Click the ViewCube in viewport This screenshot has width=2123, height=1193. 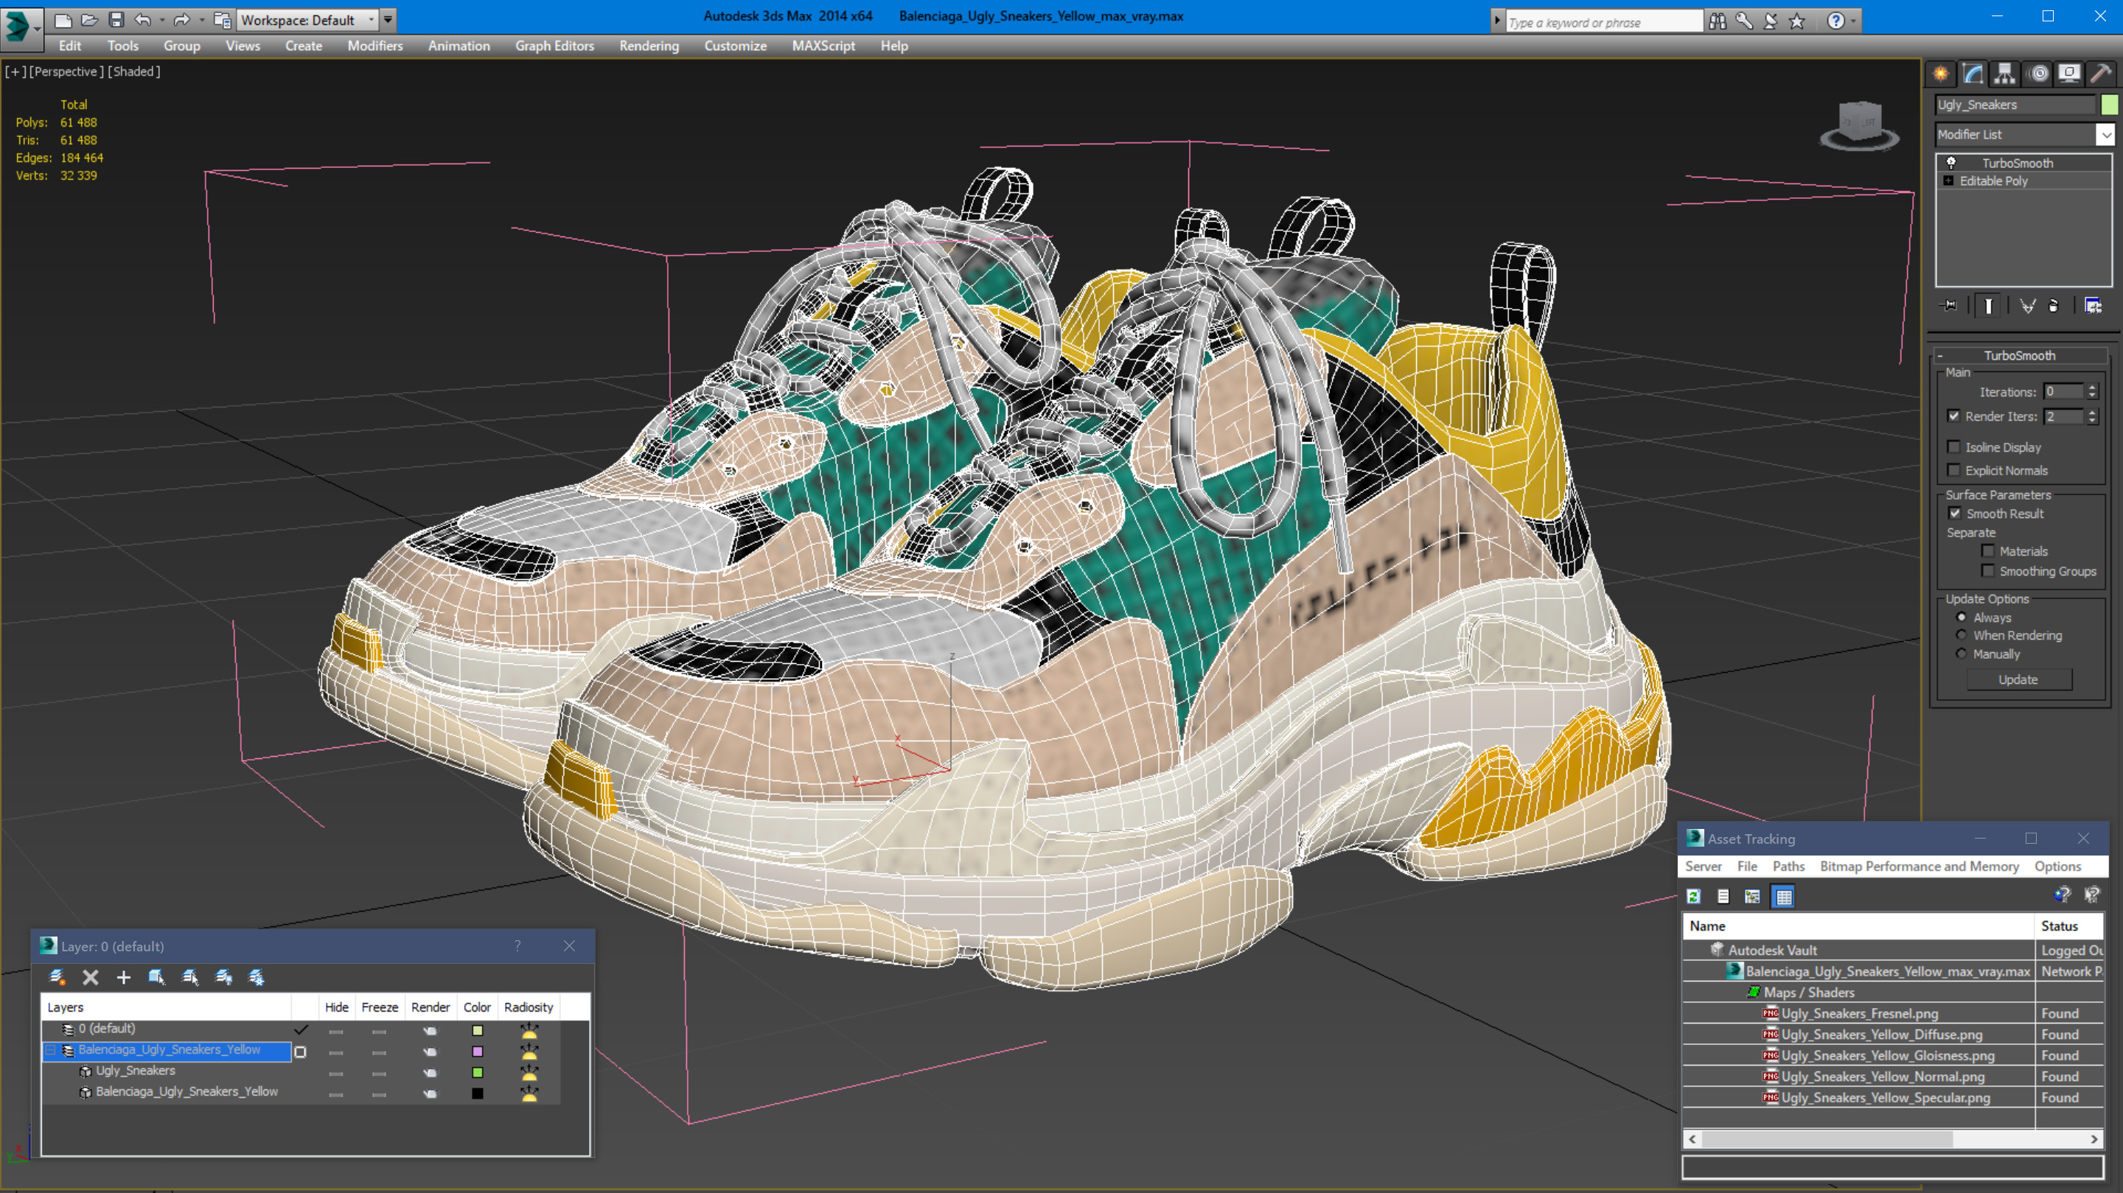coord(1859,126)
